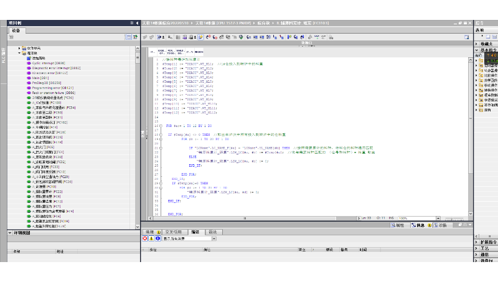Expand the 通信 communication section
Image resolution: width=498 pixels, height=282 pixels.
tap(476, 255)
